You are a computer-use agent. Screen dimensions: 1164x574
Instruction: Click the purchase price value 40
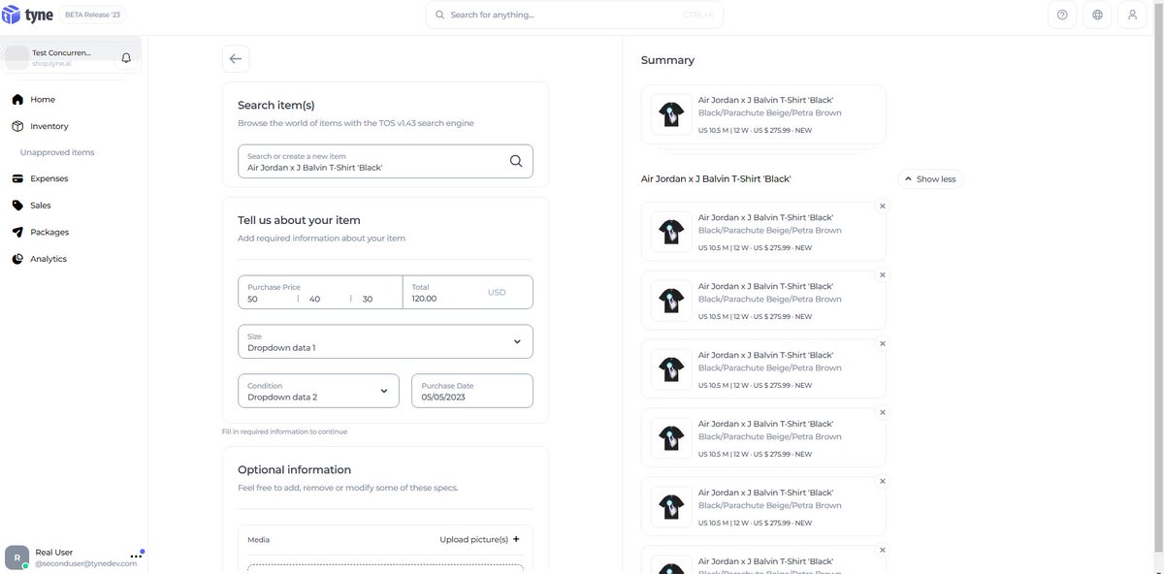coord(314,299)
